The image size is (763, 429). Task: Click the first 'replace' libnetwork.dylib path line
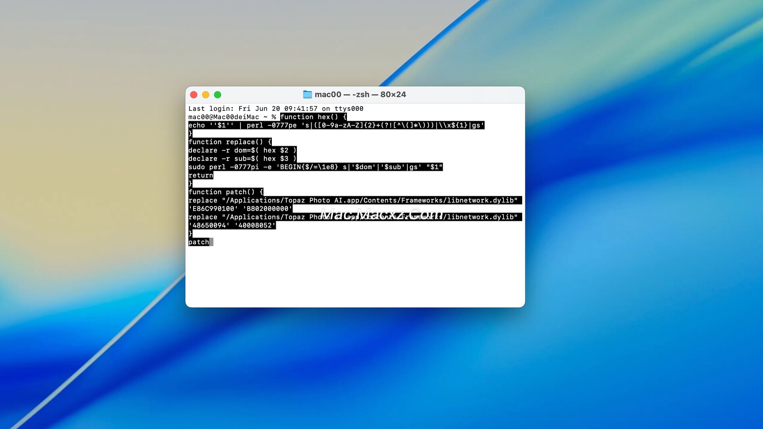click(355, 200)
